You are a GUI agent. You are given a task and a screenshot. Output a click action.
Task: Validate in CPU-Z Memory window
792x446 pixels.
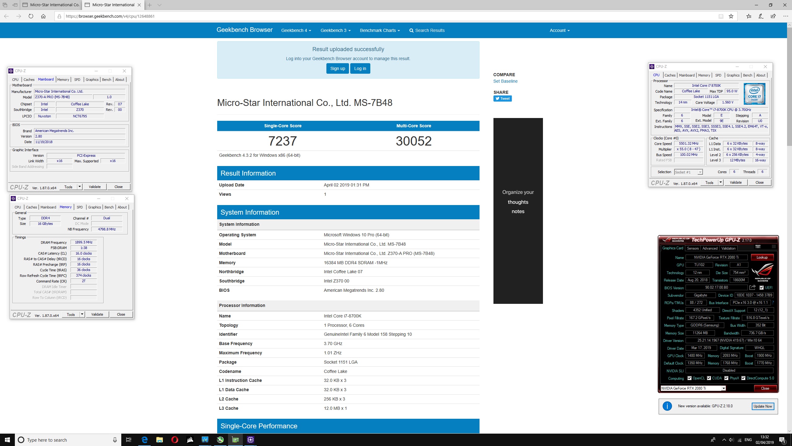(97, 314)
